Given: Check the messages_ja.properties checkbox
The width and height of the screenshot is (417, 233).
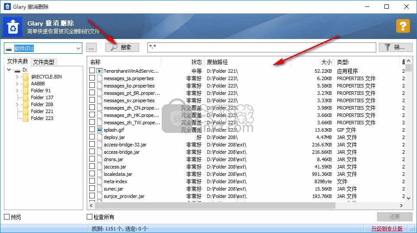Looking at the screenshot, I should pos(92,78).
